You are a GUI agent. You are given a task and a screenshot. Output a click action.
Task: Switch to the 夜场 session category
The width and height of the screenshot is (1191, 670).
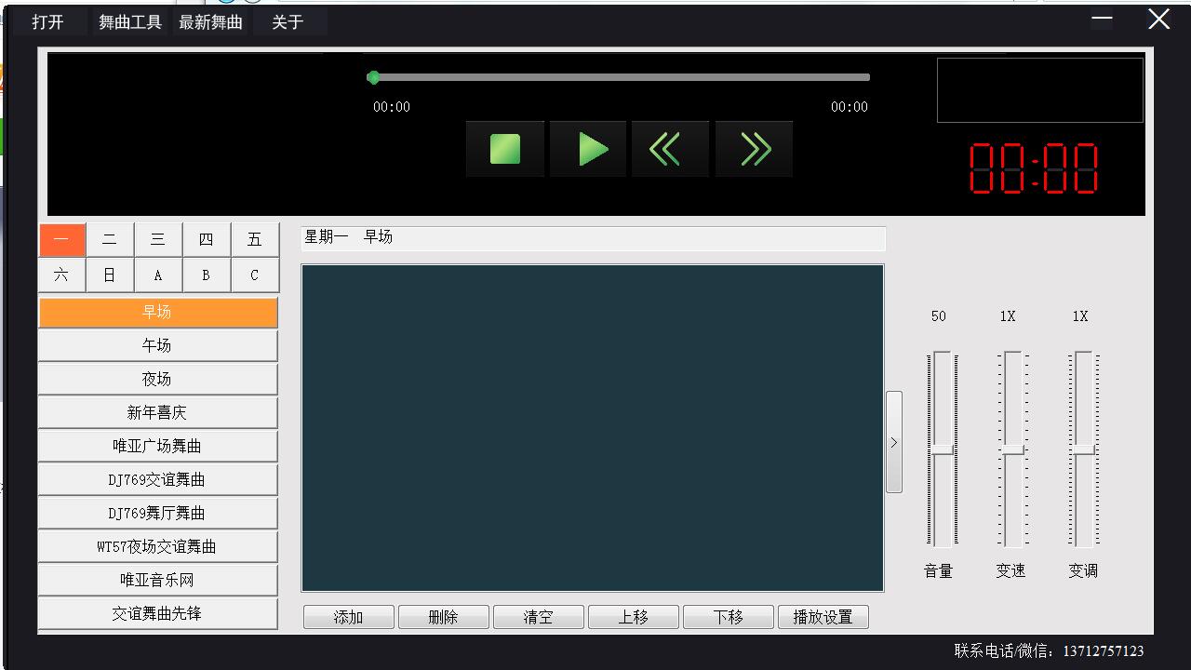(x=157, y=379)
